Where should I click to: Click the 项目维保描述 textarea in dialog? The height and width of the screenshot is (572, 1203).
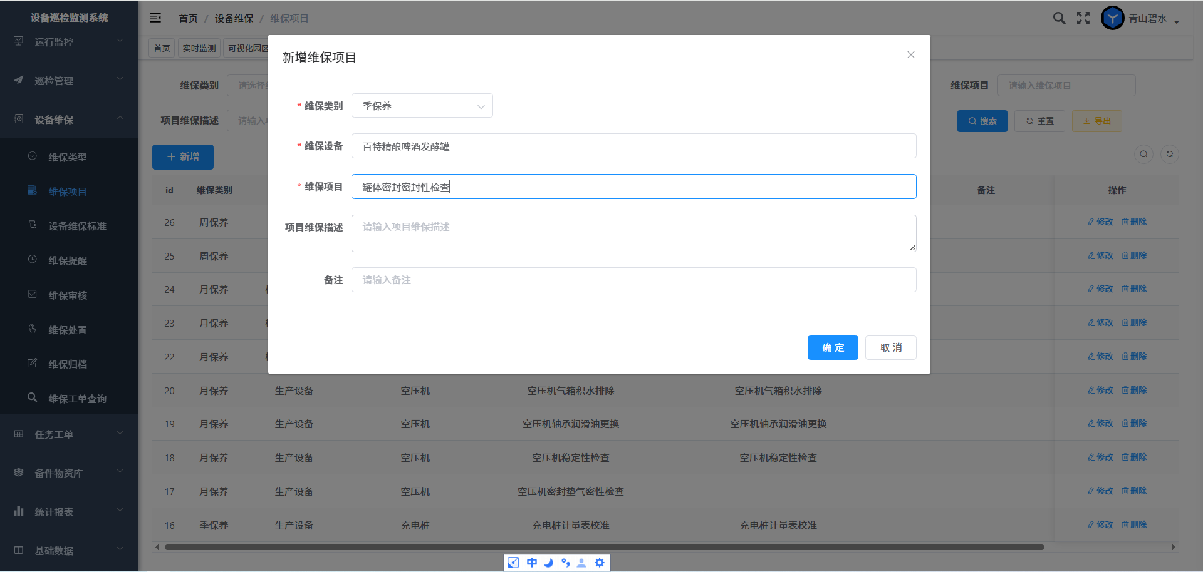click(x=633, y=233)
